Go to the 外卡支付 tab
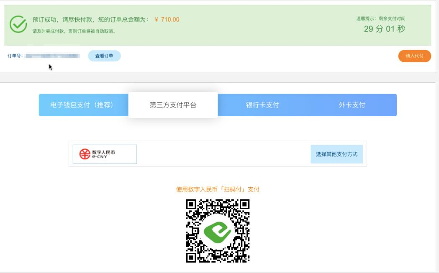The width and height of the screenshot is (439, 273). pos(352,105)
